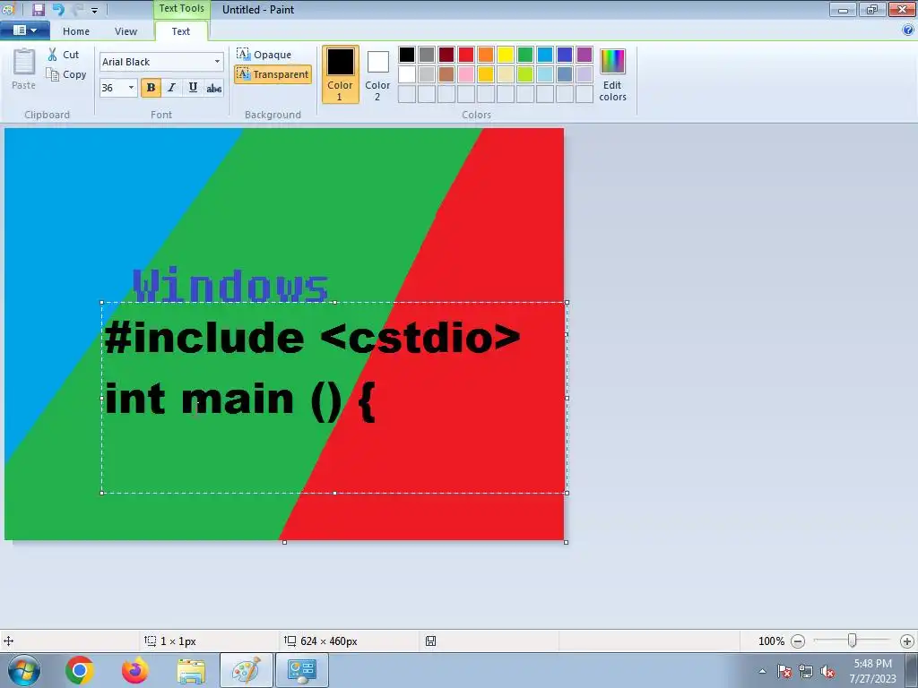918x688 pixels.
Task: Pick the yellow color swatch
Action: tap(506, 55)
